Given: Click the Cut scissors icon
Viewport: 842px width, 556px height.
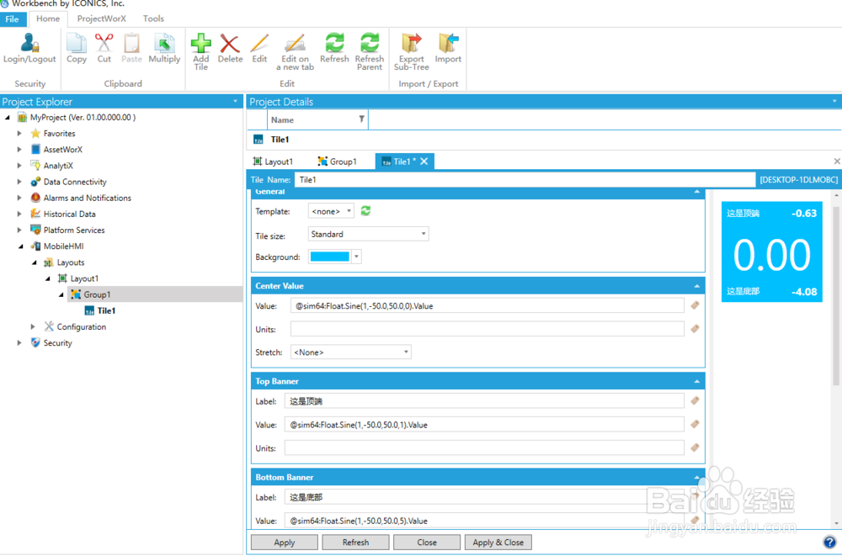Looking at the screenshot, I should 104,43.
